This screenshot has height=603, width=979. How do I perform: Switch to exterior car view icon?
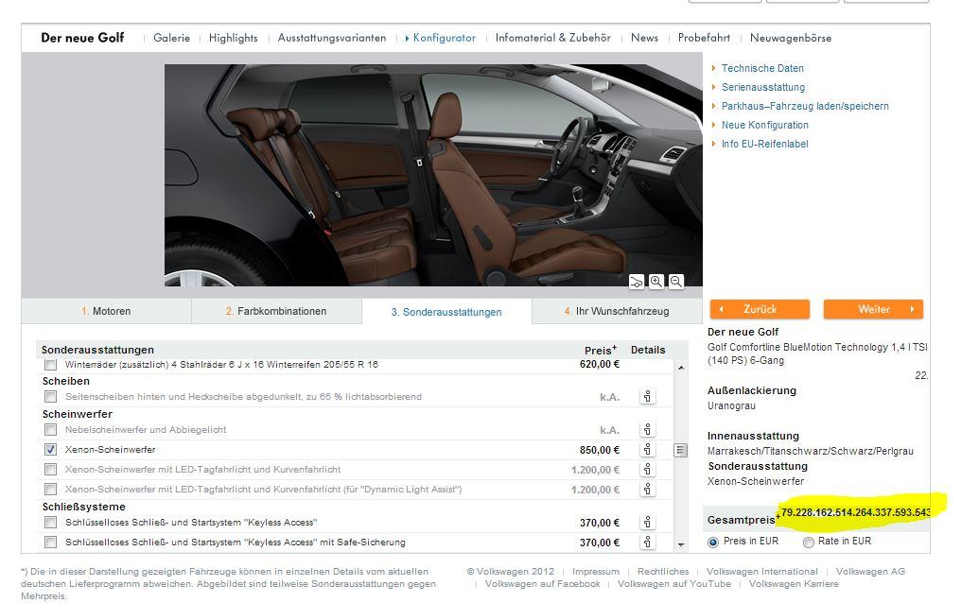pos(637,282)
